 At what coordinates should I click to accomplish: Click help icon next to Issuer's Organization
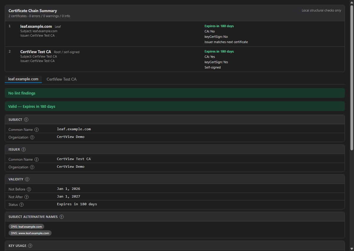(x=32, y=167)
